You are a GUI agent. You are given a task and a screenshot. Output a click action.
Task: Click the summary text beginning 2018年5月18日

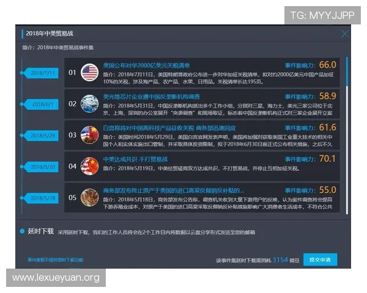pos(218,203)
